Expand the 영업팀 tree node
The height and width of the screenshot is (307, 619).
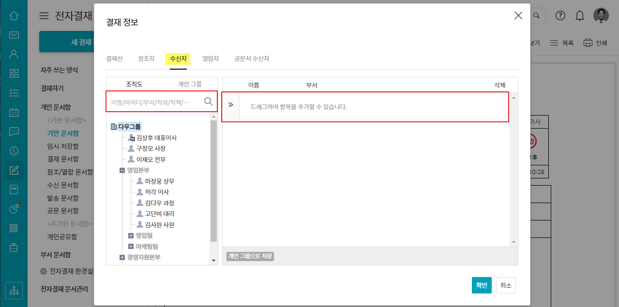pyautogui.click(x=131, y=235)
